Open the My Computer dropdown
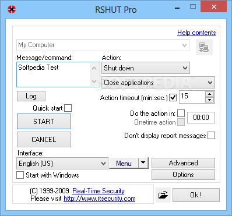This screenshot has width=232, height=216. pyautogui.click(x=103, y=45)
